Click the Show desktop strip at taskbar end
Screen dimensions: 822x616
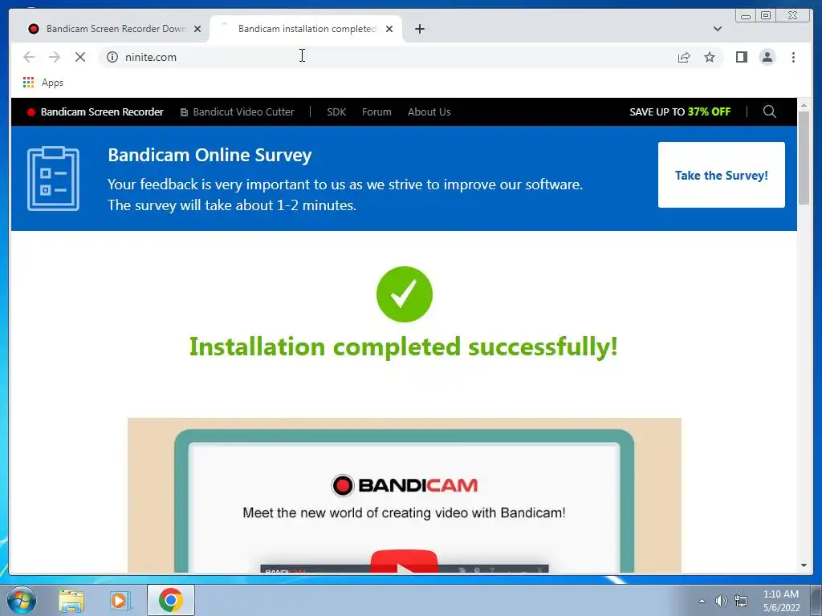[x=816, y=600]
